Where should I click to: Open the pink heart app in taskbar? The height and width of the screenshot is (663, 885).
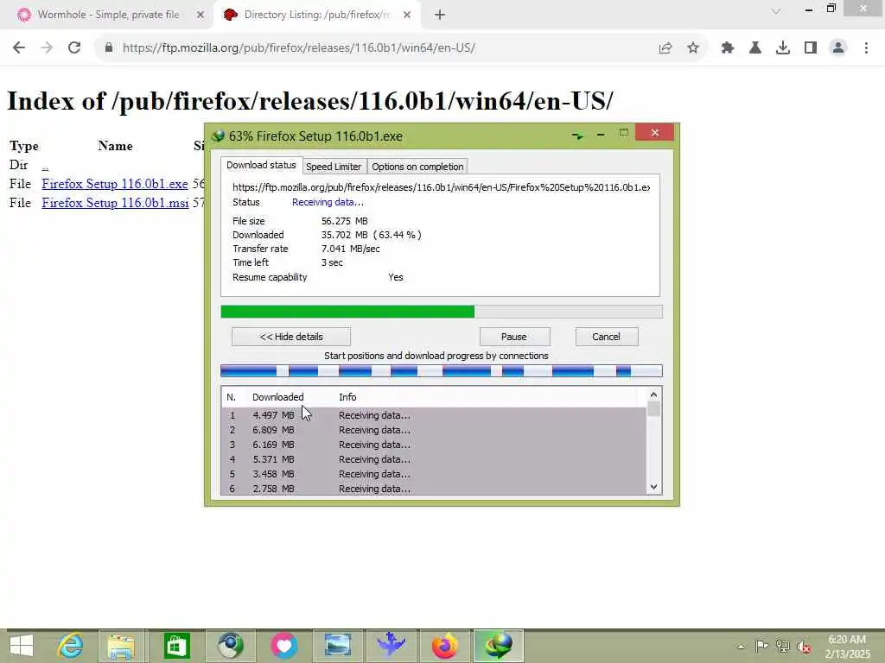283,646
